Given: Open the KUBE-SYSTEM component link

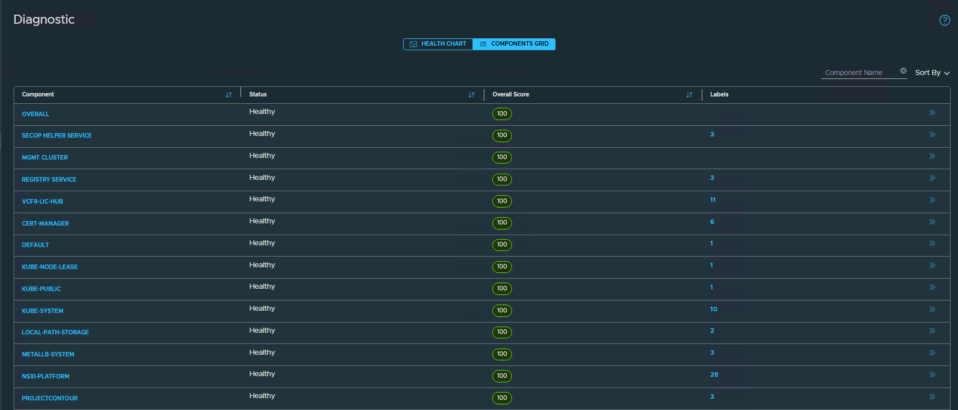Looking at the screenshot, I should [x=42, y=311].
